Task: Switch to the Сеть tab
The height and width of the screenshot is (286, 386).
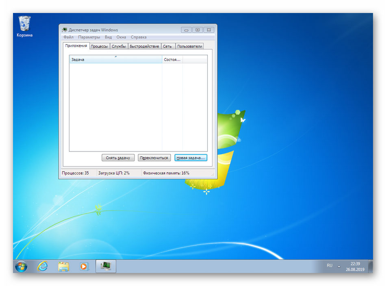Action: click(x=168, y=46)
